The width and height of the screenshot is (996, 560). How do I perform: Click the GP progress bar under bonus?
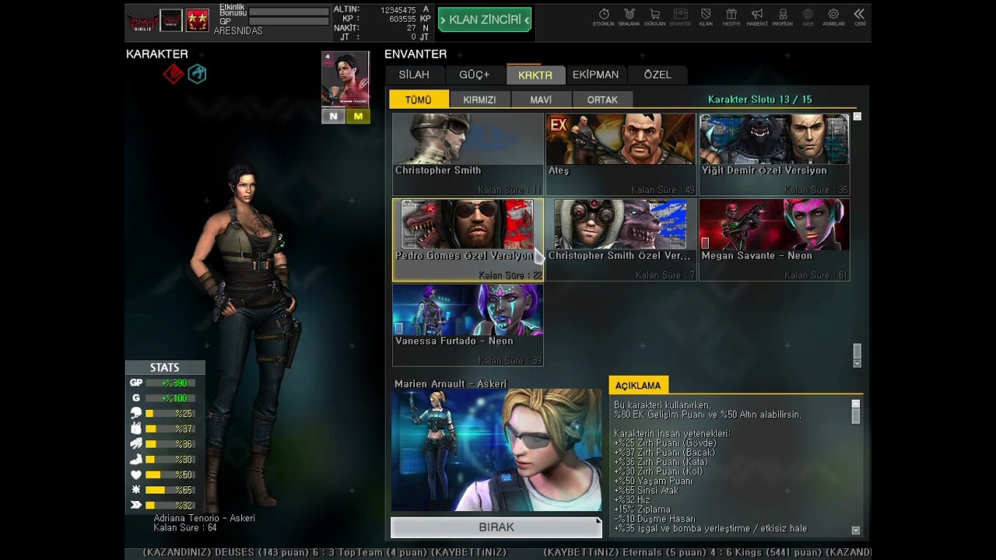click(289, 22)
